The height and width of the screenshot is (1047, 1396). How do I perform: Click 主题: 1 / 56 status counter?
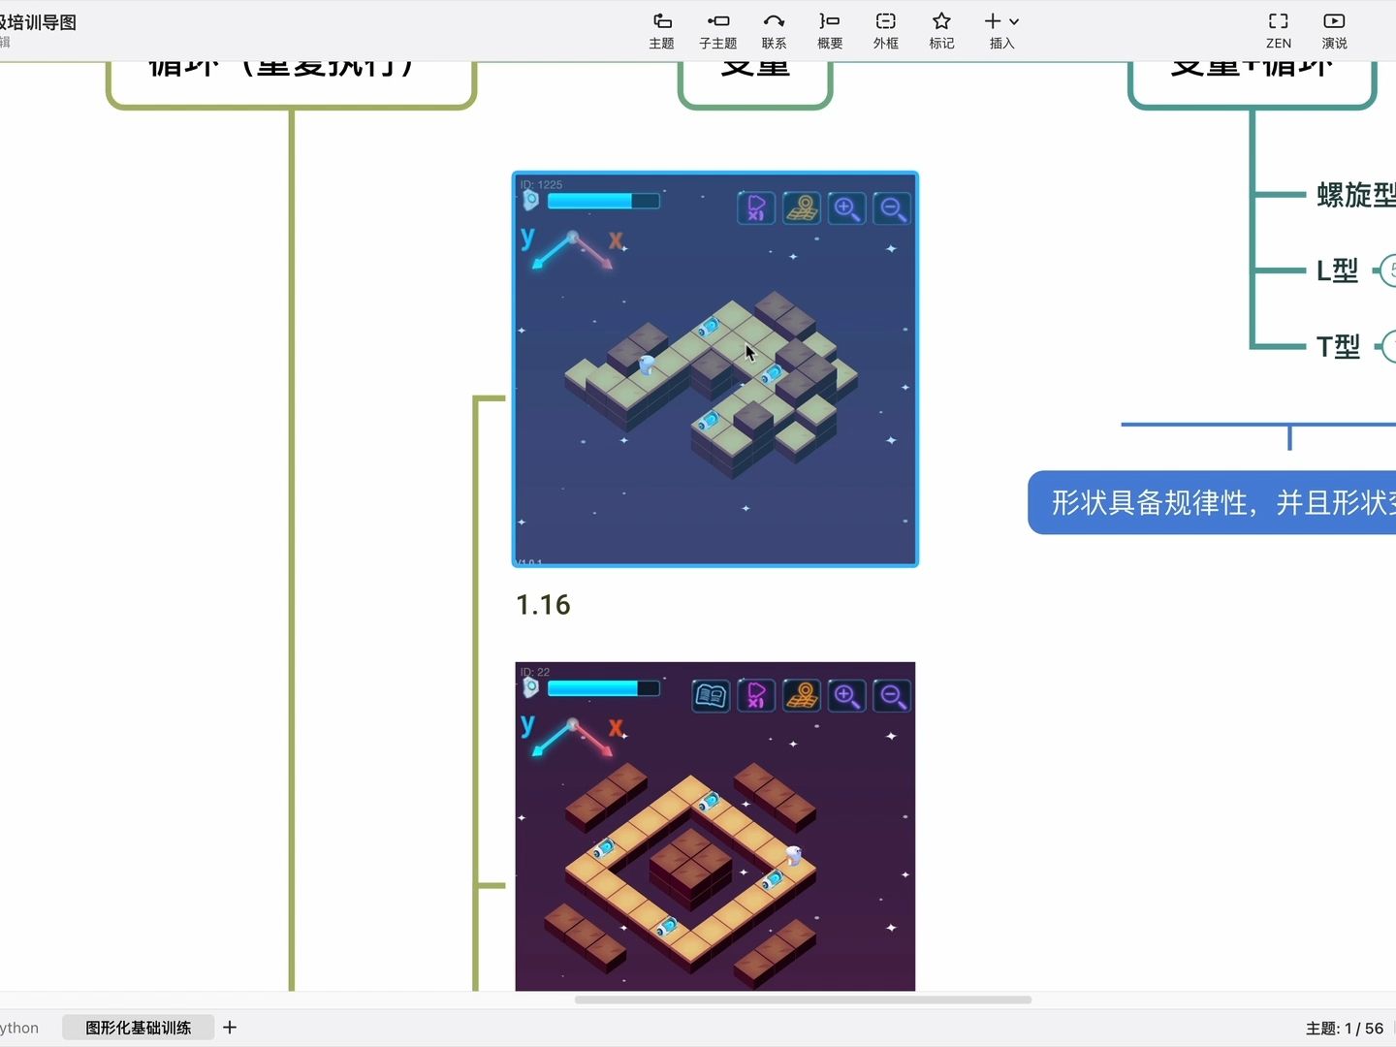click(x=1346, y=1028)
